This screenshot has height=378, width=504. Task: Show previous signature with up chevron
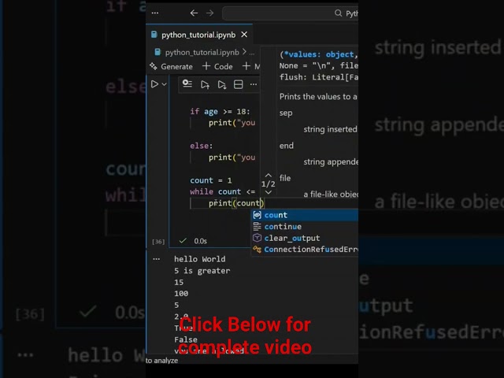point(269,176)
